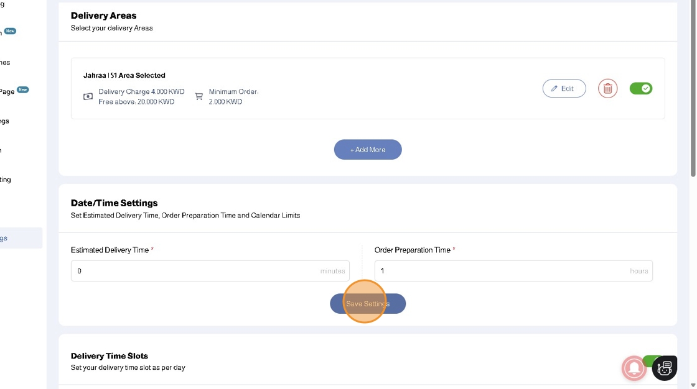Click the page's vertical scrollbar thumb
The width and height of the screenshot is (697, 389).
693,87
